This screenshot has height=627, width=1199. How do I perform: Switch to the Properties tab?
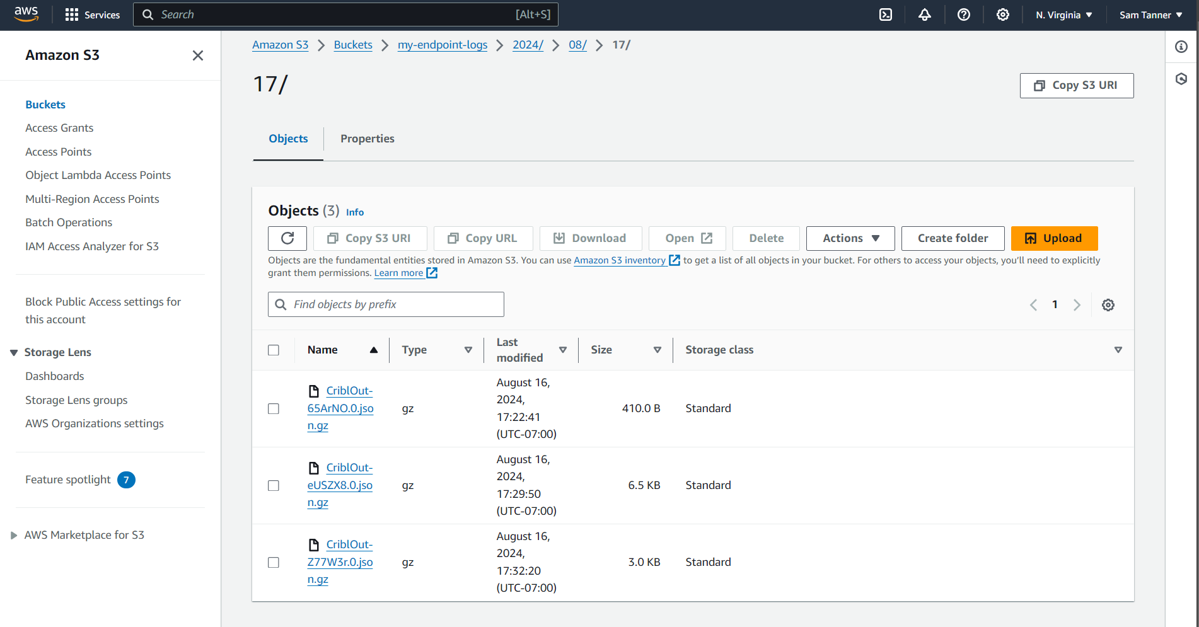367,139
